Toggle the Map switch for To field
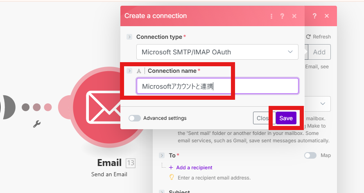364x193 pixels. pyautogui.click(x=310, y=155)
